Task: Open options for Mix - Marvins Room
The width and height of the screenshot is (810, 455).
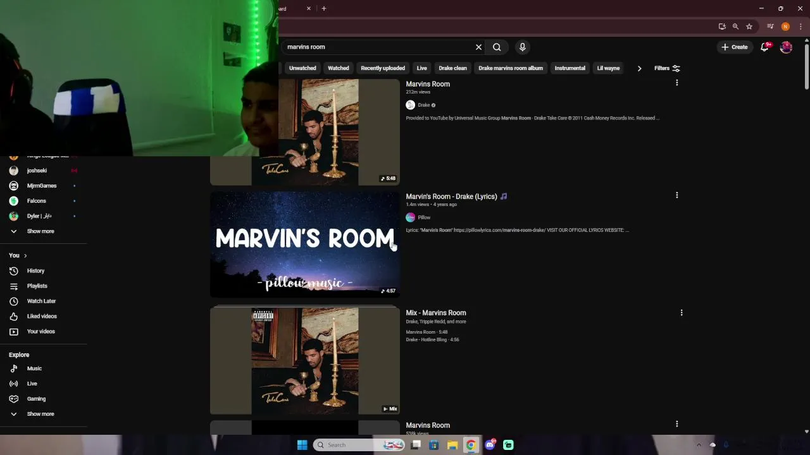Action: pos(681,313)
